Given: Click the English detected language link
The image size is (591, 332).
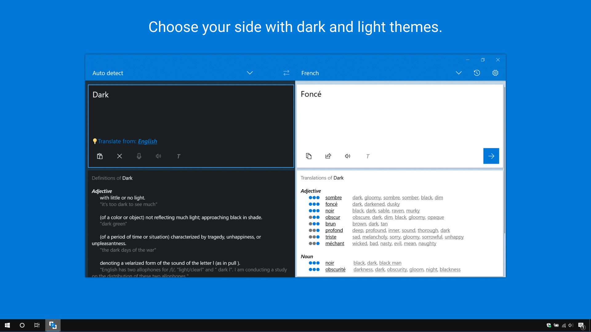Looking at the screenshot, I should (147, 141).
